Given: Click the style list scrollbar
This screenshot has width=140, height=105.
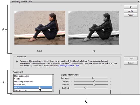Looking at the screenshot, I should [53, 83].
